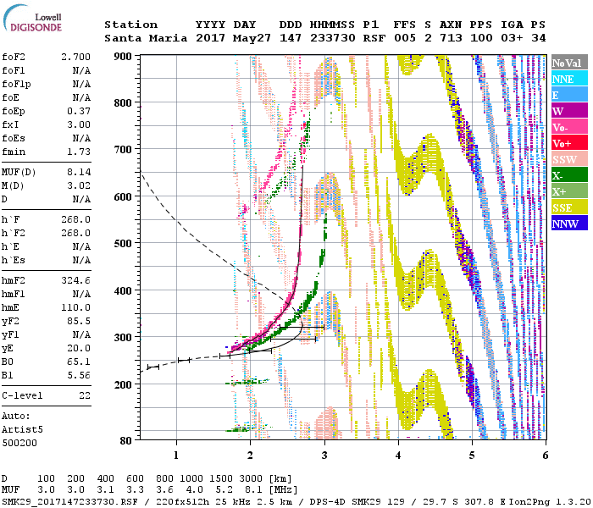
Task: Click the Lowell Digisonde logo
Action: [x=32, y=19]
